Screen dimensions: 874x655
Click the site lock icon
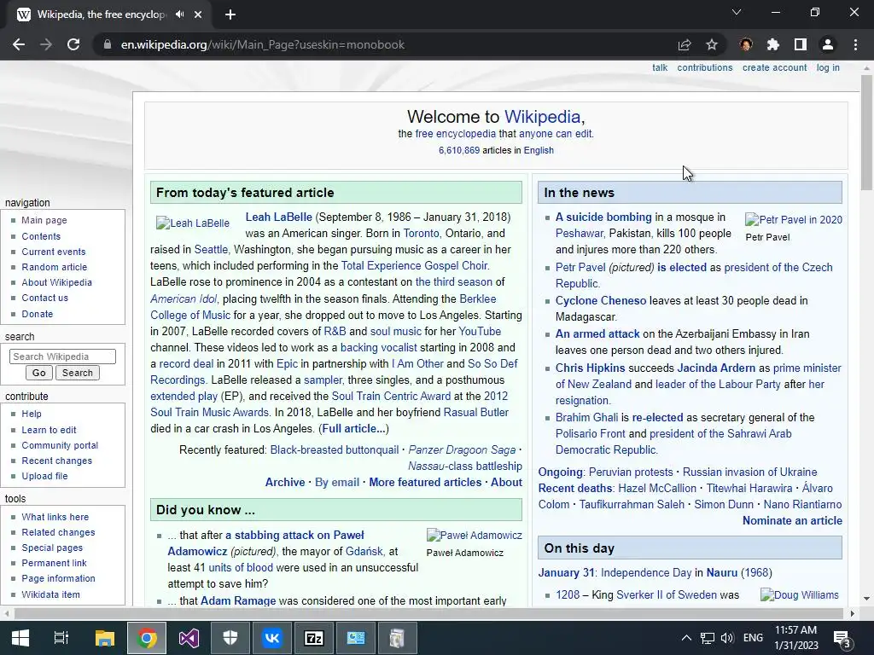tap(108, 44)
